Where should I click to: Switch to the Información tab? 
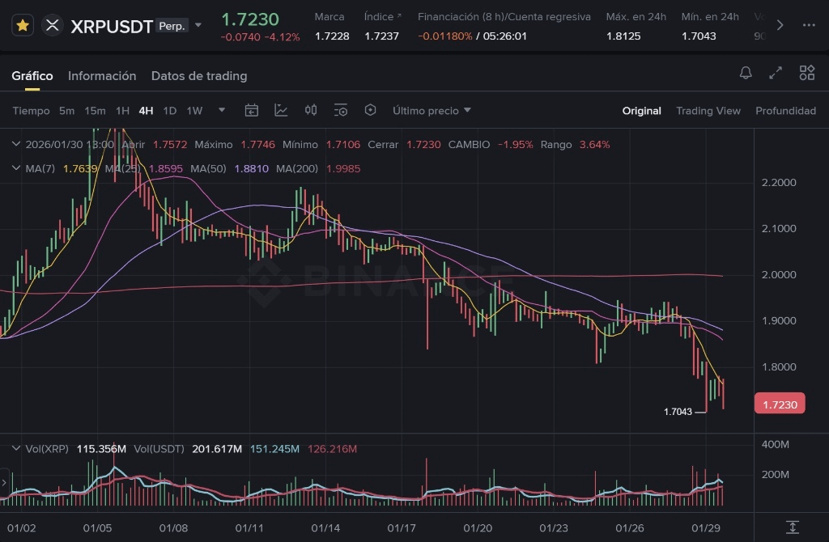point(102,76)
